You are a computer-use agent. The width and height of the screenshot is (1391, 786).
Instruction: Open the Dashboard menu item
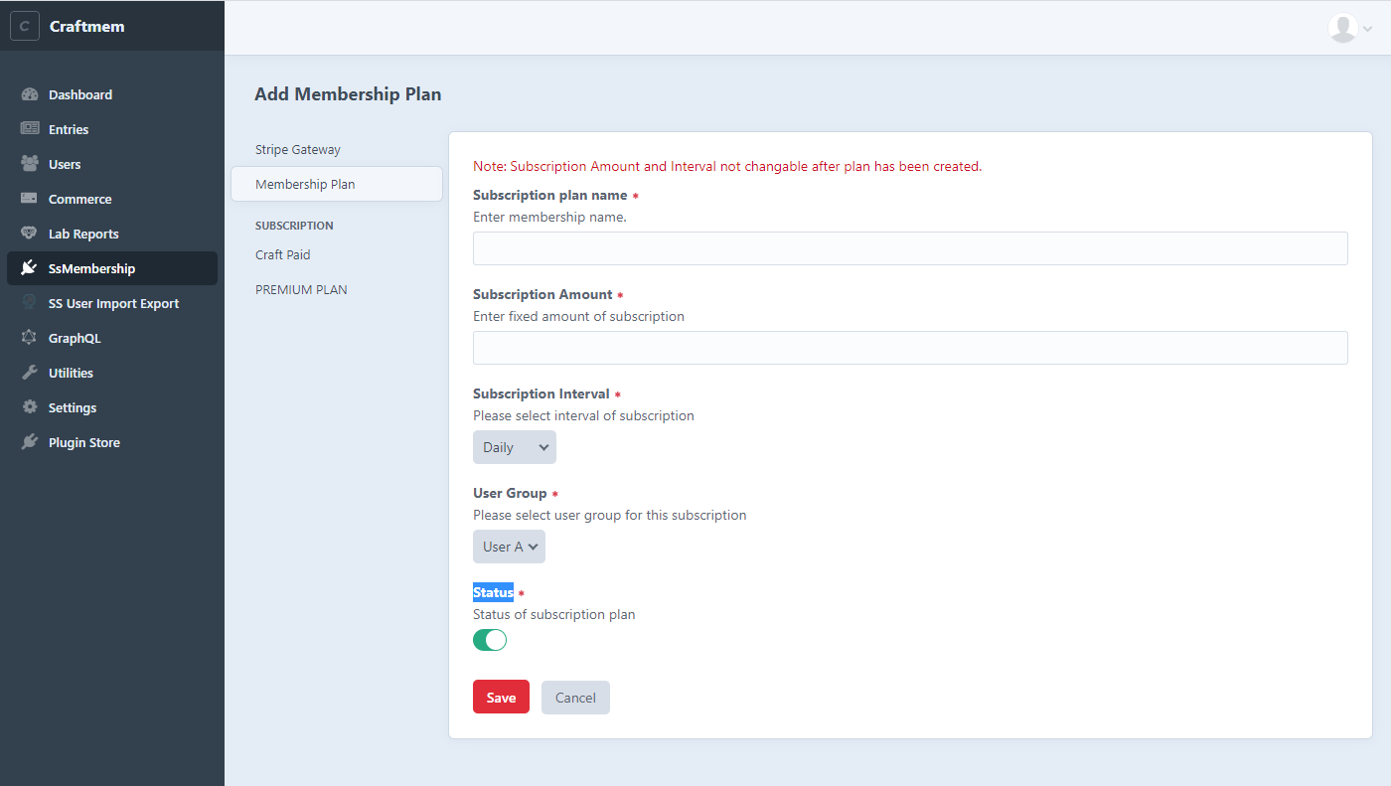tap(111, 94)
